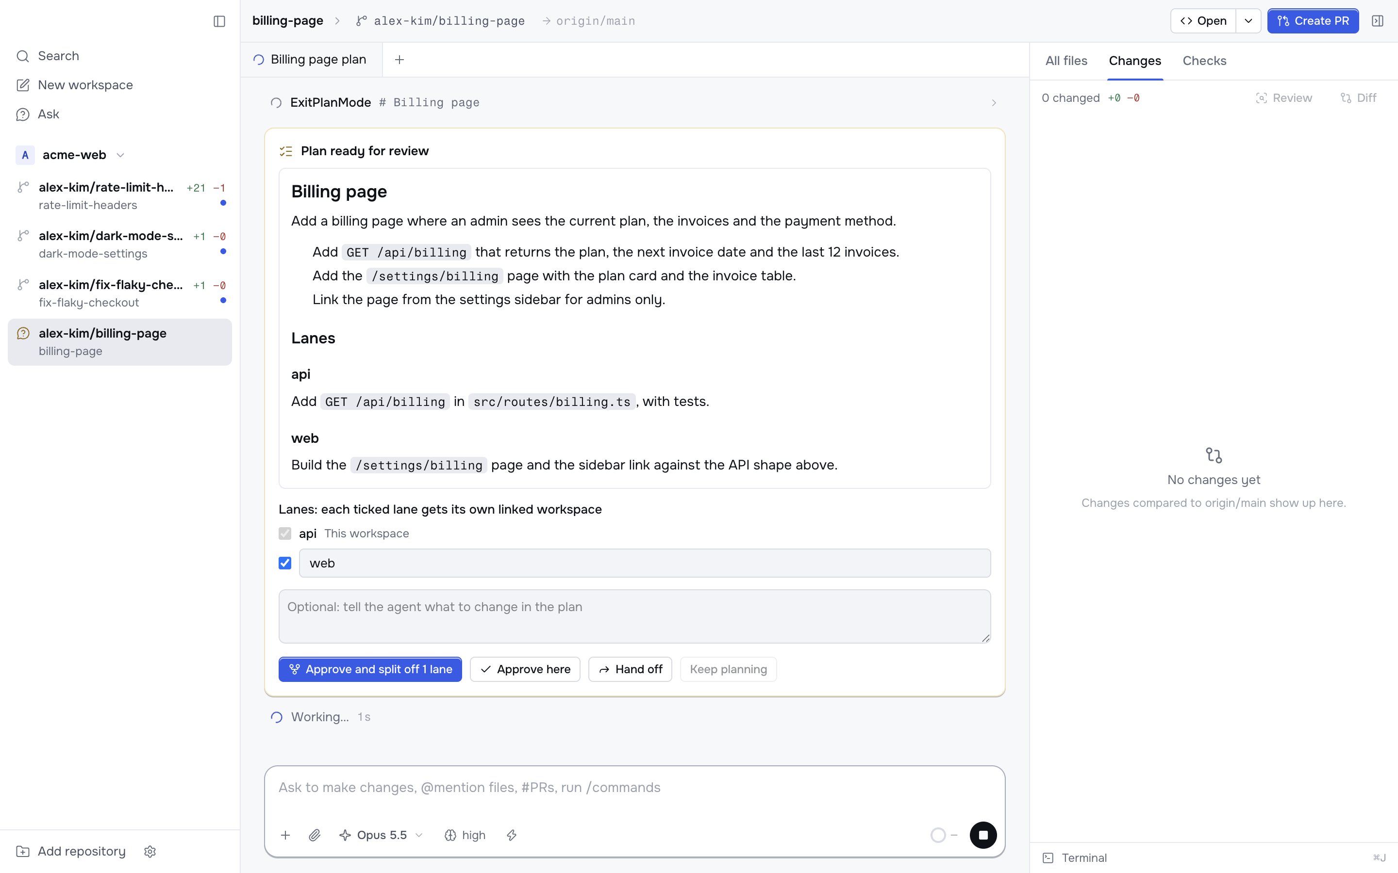1398x873 pixels.
Task: Select the Changes tab
Action: pos(1134,61)
